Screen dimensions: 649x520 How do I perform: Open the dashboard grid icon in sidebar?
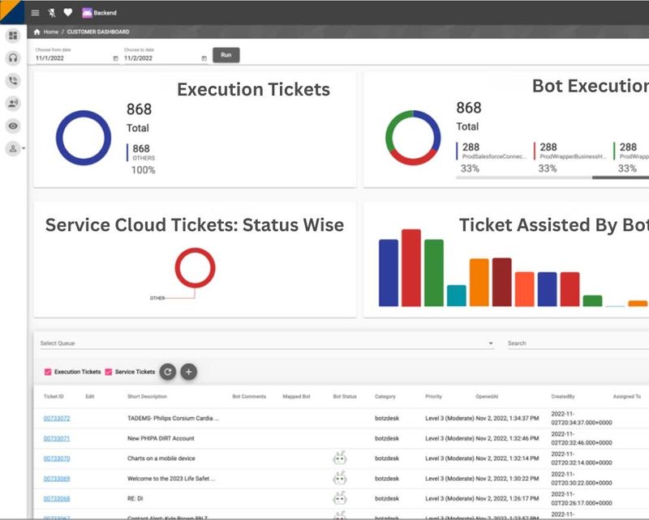click(13, 36)
